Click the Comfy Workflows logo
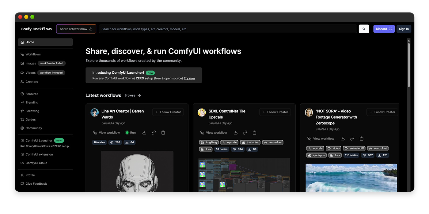This screenshot has width=429, height=214. coord(36,29)
